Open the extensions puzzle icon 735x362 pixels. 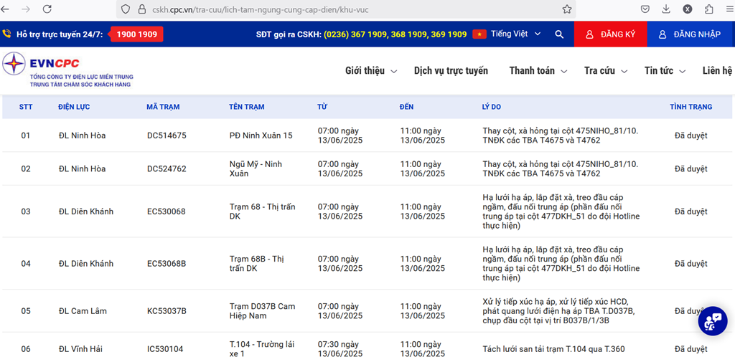tap(708, 9)
